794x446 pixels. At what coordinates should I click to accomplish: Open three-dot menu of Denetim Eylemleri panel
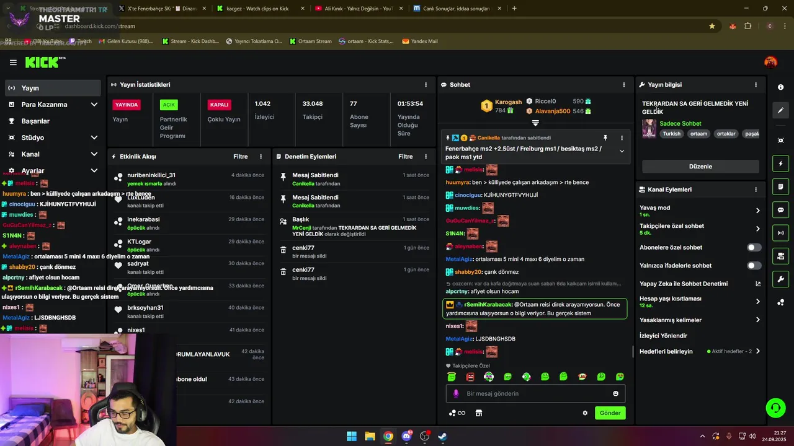426,157
